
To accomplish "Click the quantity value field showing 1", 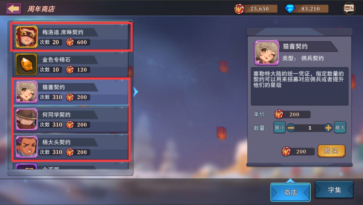I will pyautogui.click(x=310, y=128).
